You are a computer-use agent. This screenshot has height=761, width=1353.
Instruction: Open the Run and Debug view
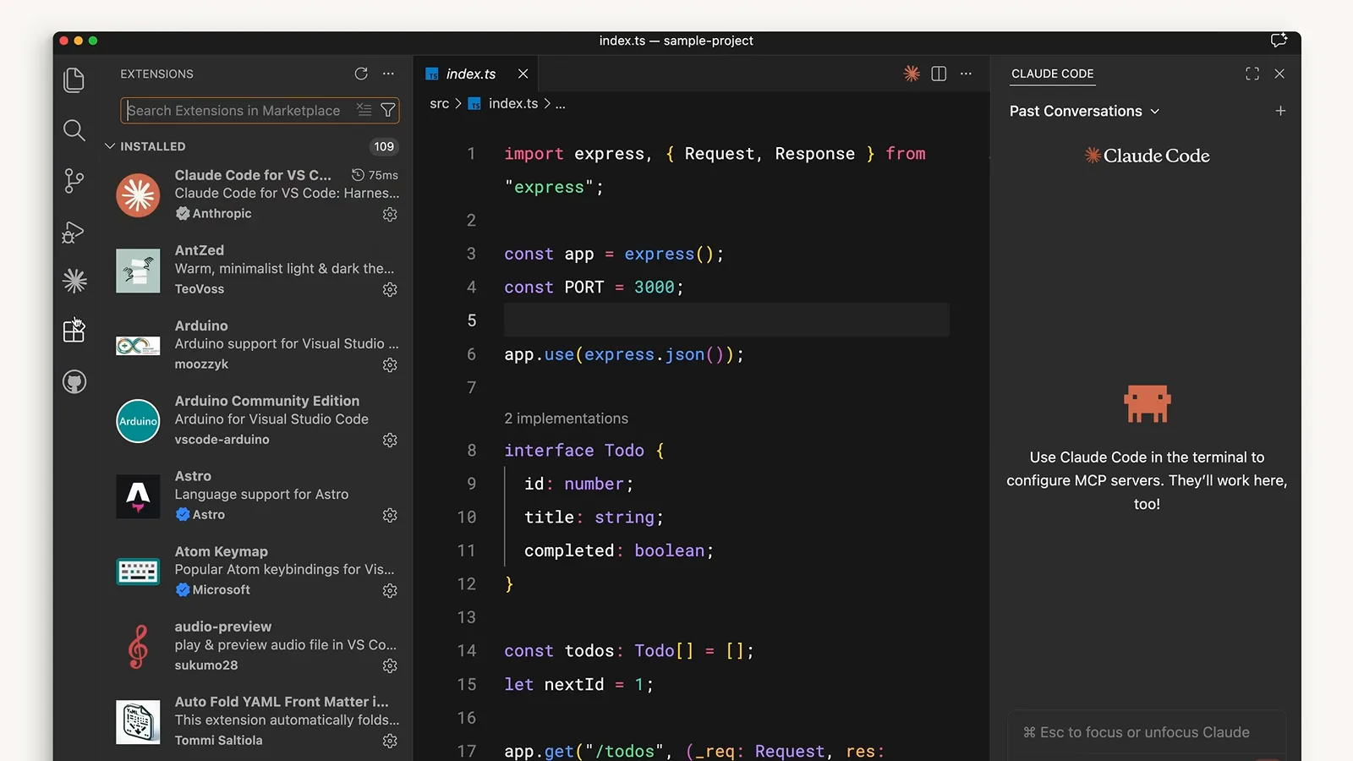click(74, 232)
